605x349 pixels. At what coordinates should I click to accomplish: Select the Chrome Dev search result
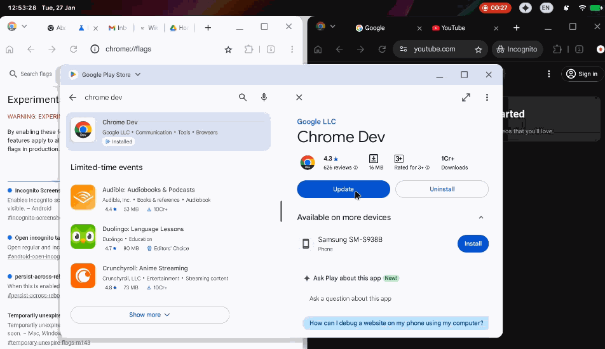click(168, 131)
